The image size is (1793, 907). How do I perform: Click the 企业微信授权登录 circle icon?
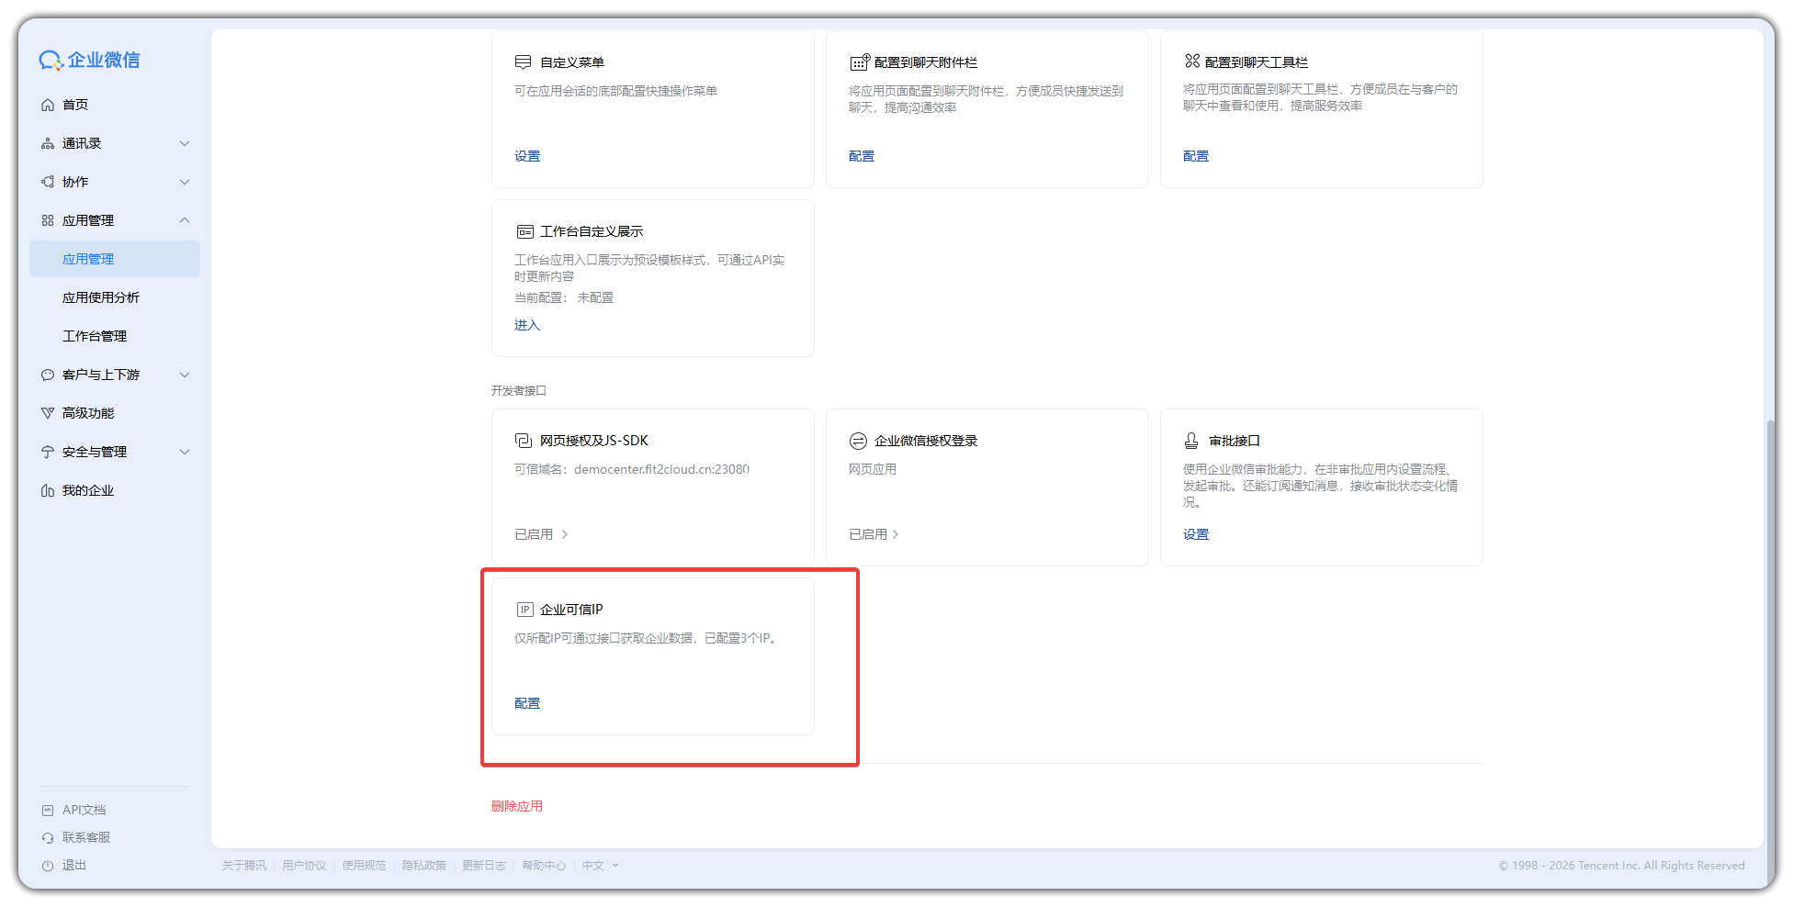click(x=858, y=440)
